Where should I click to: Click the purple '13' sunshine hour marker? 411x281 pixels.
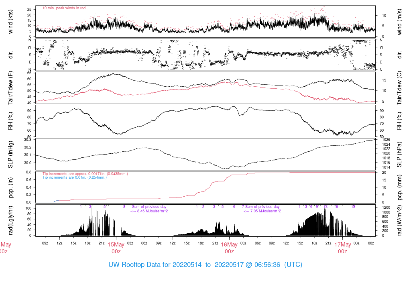tap(326, 207)
